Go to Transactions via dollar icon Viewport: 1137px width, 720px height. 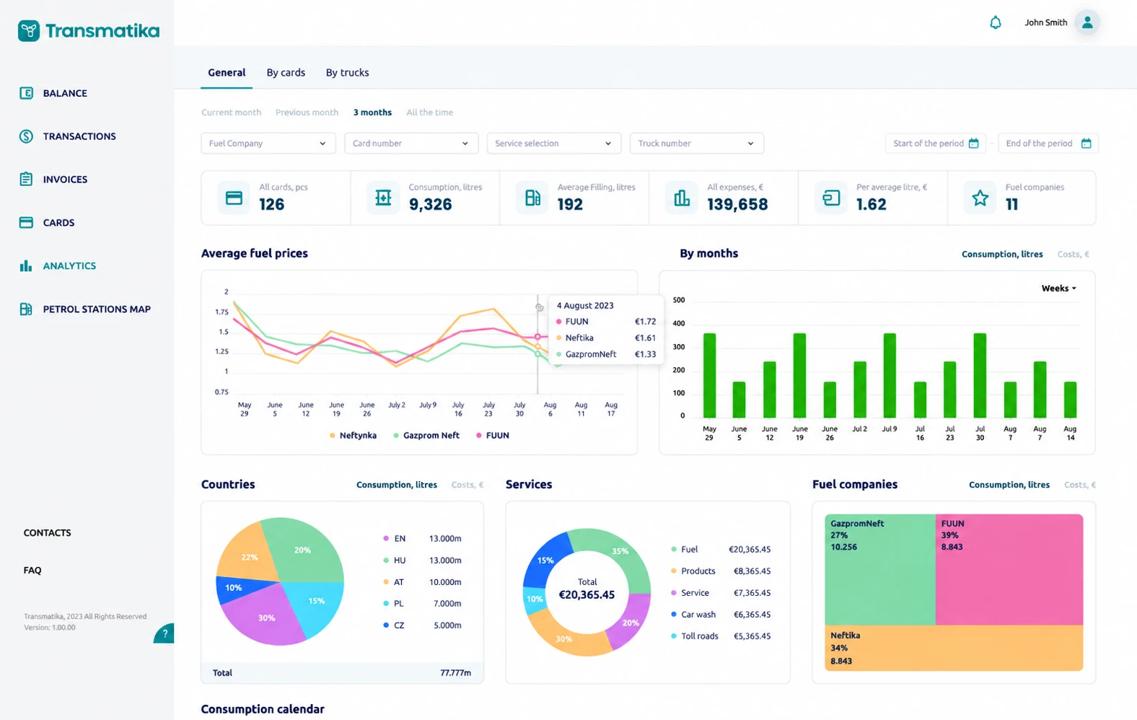click(26, 136)
